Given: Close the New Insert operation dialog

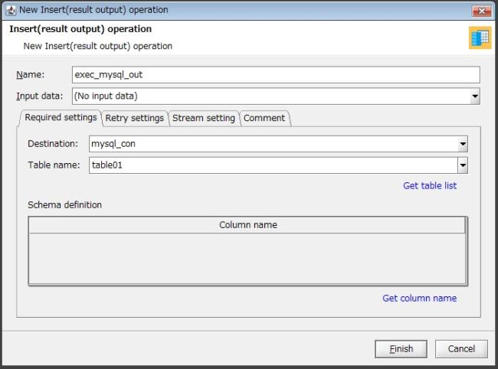Looking at the screenshot, I should click(482, 10).
